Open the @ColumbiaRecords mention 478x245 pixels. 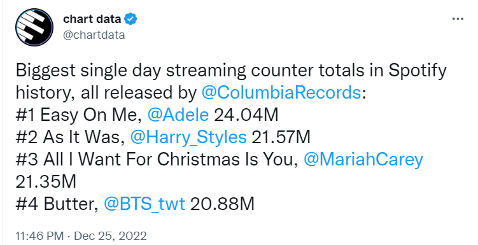(x=281, y=93)
